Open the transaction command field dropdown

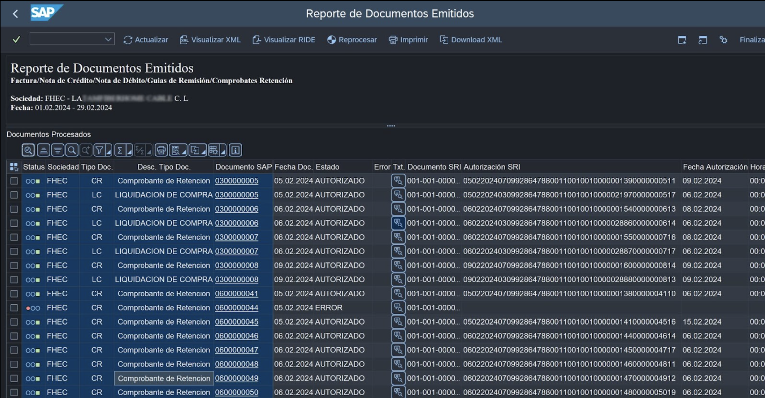click(x=108, y=39)
